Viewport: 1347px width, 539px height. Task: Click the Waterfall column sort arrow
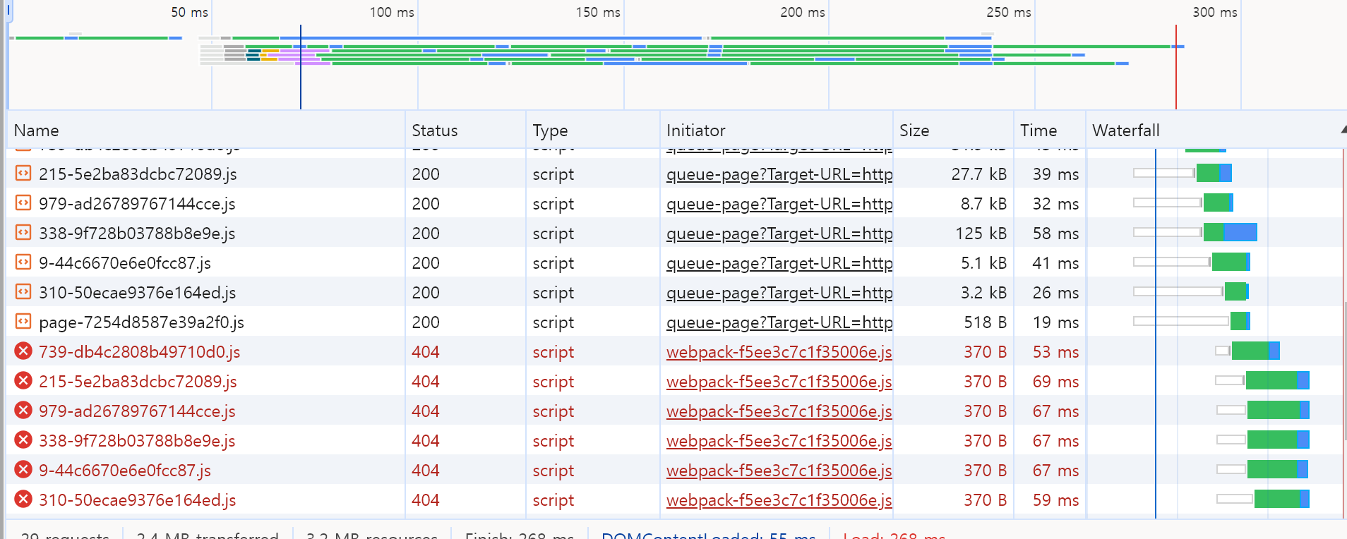point(1342,130)
